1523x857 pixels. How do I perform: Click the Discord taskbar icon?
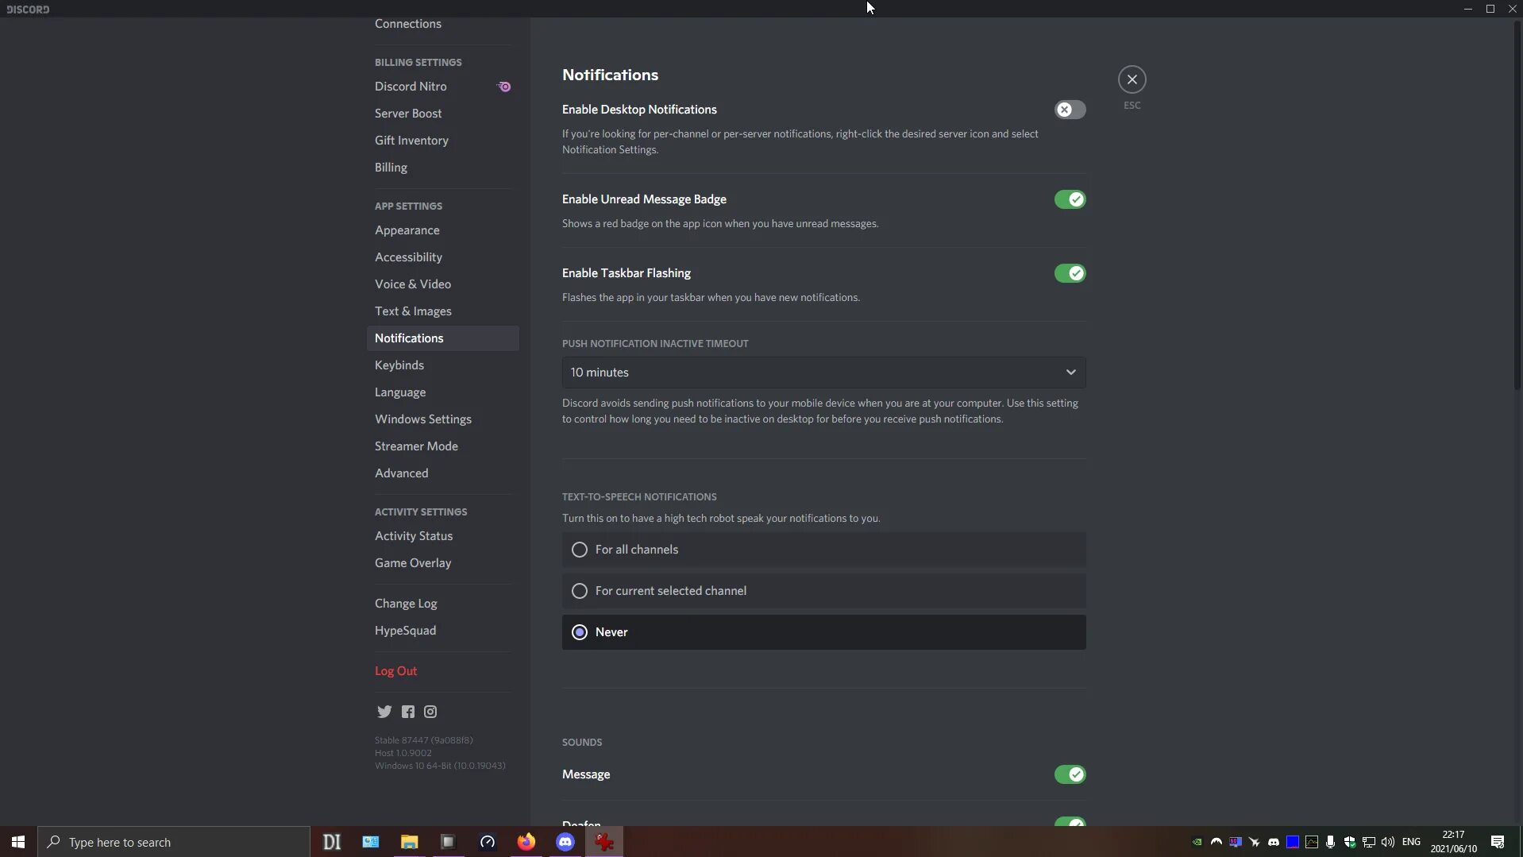pos(565,842)
